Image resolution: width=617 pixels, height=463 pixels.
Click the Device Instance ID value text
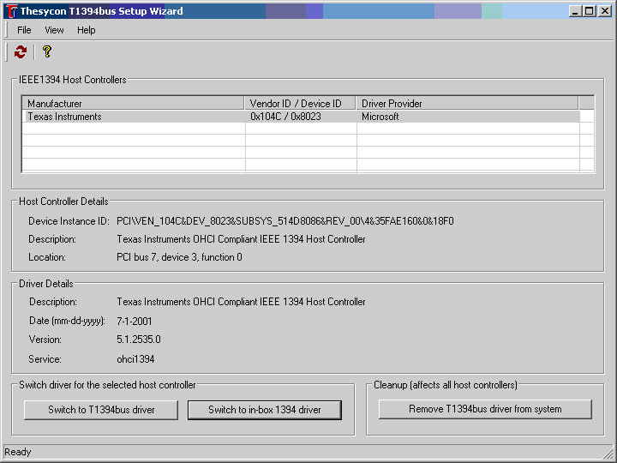coord(285,221)
